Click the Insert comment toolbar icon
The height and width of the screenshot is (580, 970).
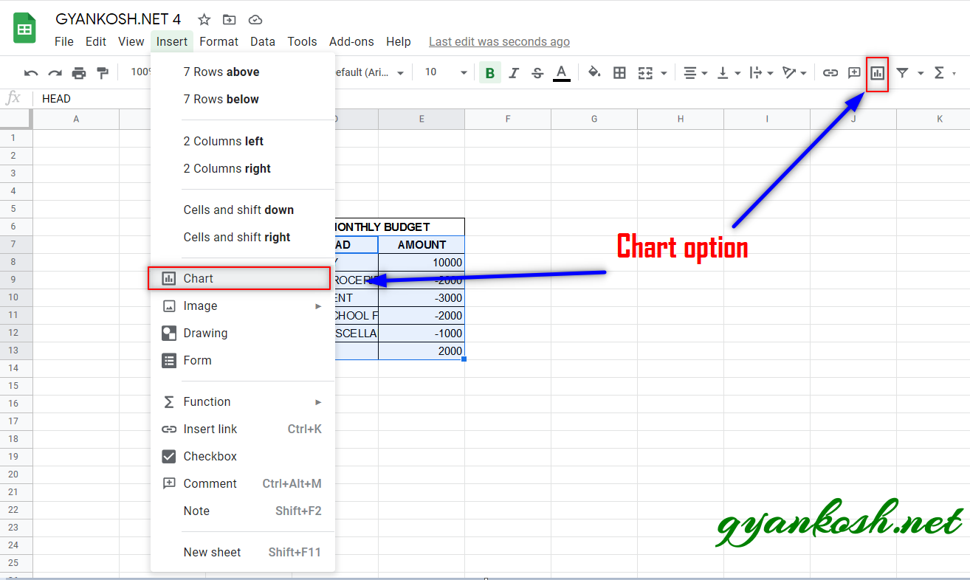point(854,72)
